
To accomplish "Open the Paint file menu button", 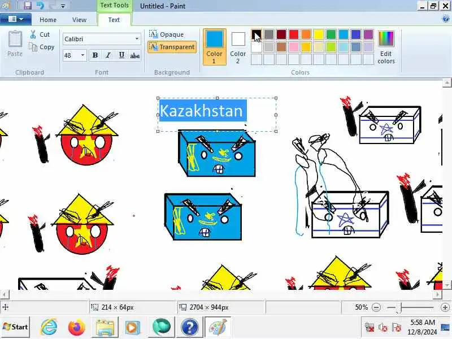I will 16,19.
